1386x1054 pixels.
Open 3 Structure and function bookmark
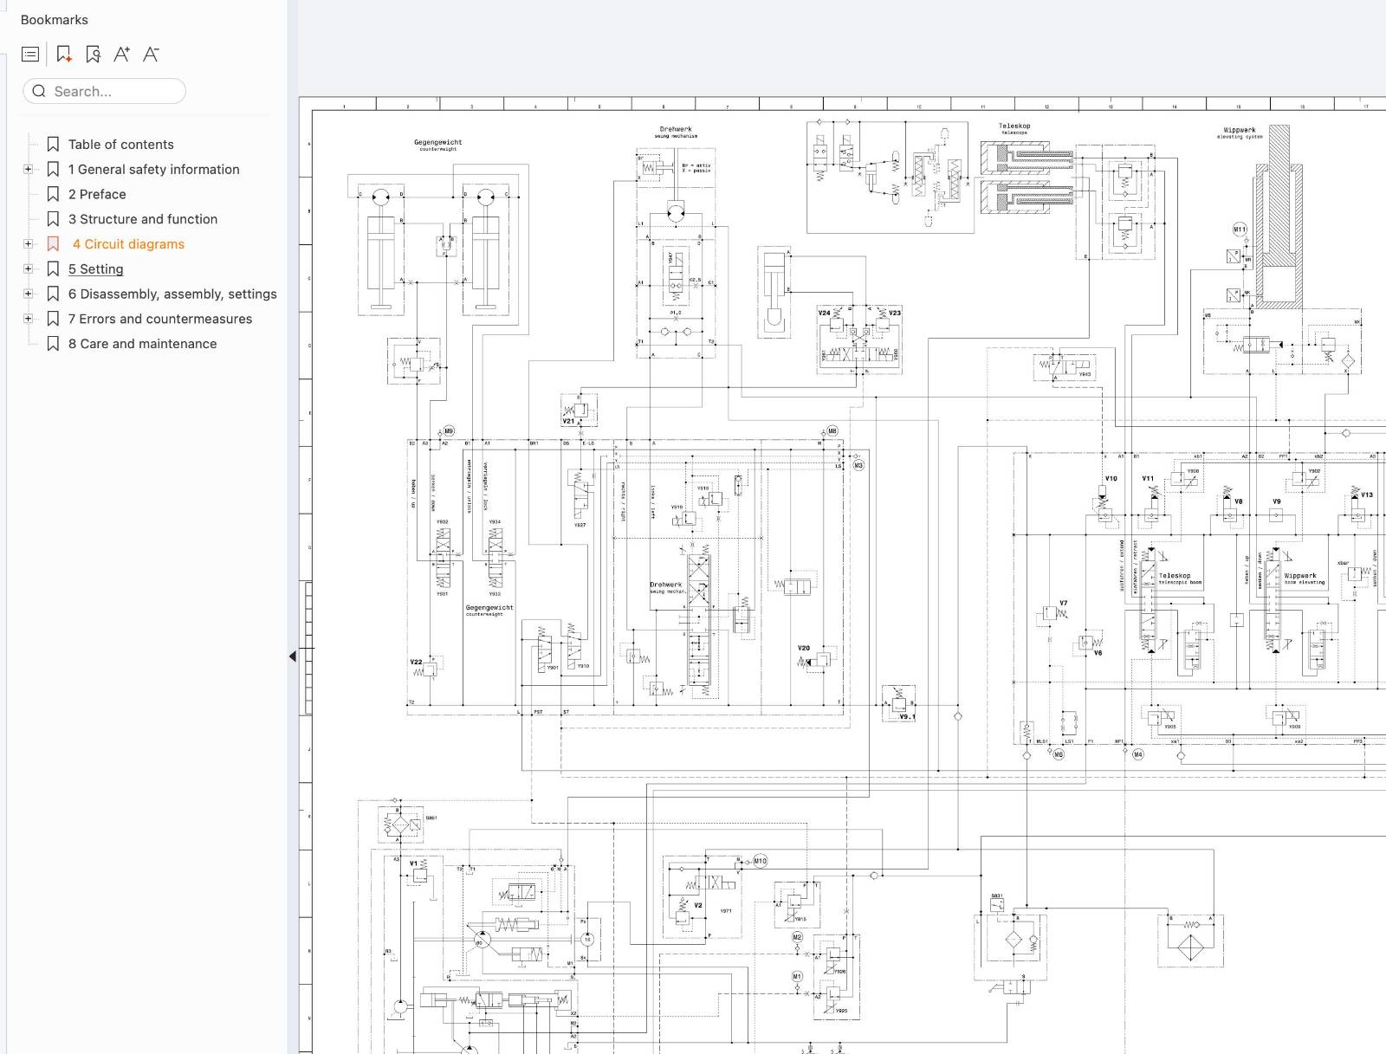click(143, 219)
